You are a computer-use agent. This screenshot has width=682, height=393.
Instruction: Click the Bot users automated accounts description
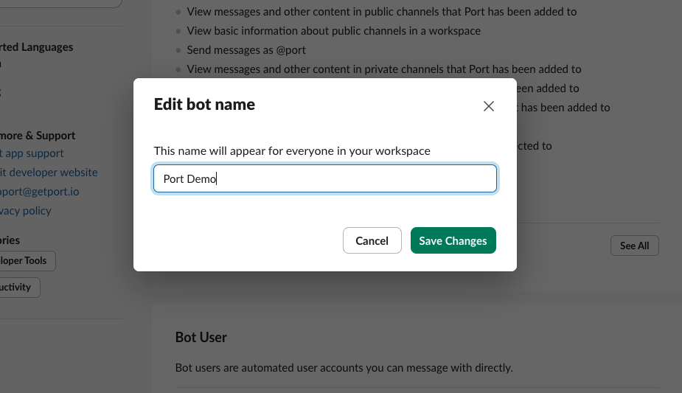[x=344, y=367]
